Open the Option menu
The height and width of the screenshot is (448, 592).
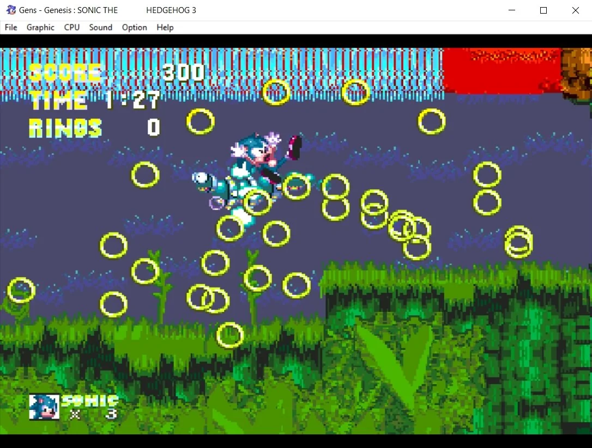pos(135,28)
